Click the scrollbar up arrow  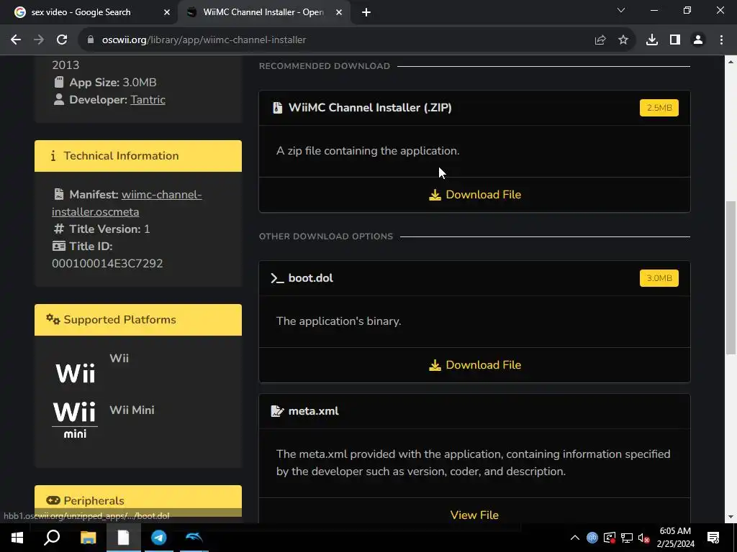tap(731, 62)
